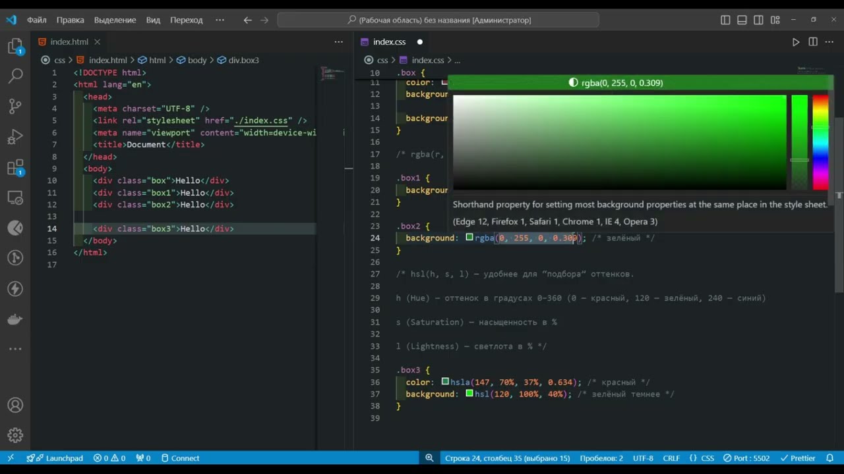Open more actions for index.css editor group
The image size is (844, 474).
[x=829, y=42]
